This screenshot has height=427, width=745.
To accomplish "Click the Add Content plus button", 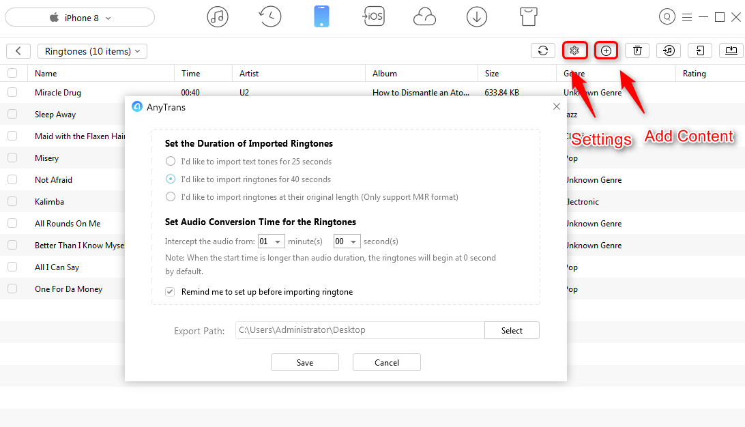I will pos(606,51).
